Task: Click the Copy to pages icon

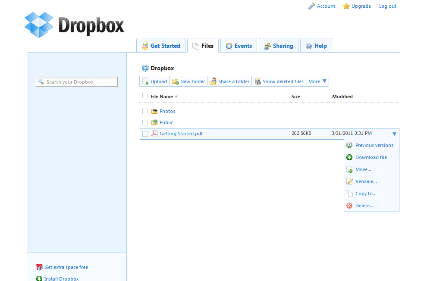Action: [349, 194]
